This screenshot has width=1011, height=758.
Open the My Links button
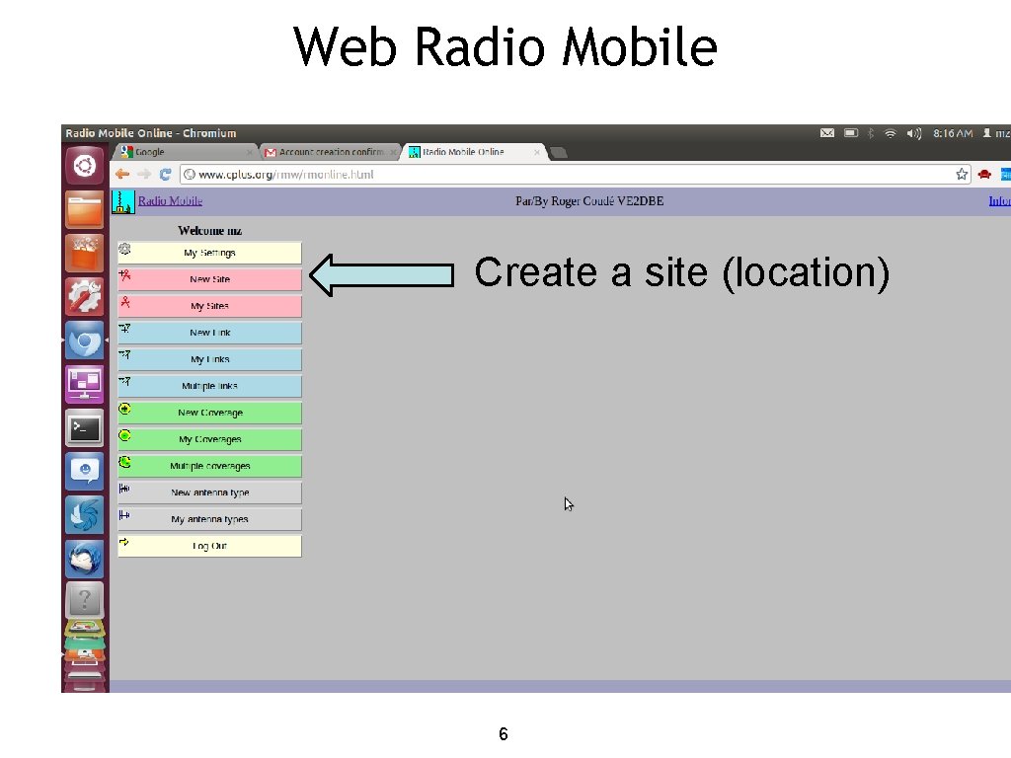(209, 359)
